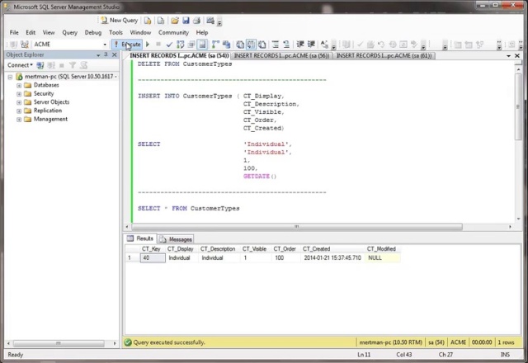Click the New Query button
Image resolution: width=528 pixels, height=363 pixels.
120,20
